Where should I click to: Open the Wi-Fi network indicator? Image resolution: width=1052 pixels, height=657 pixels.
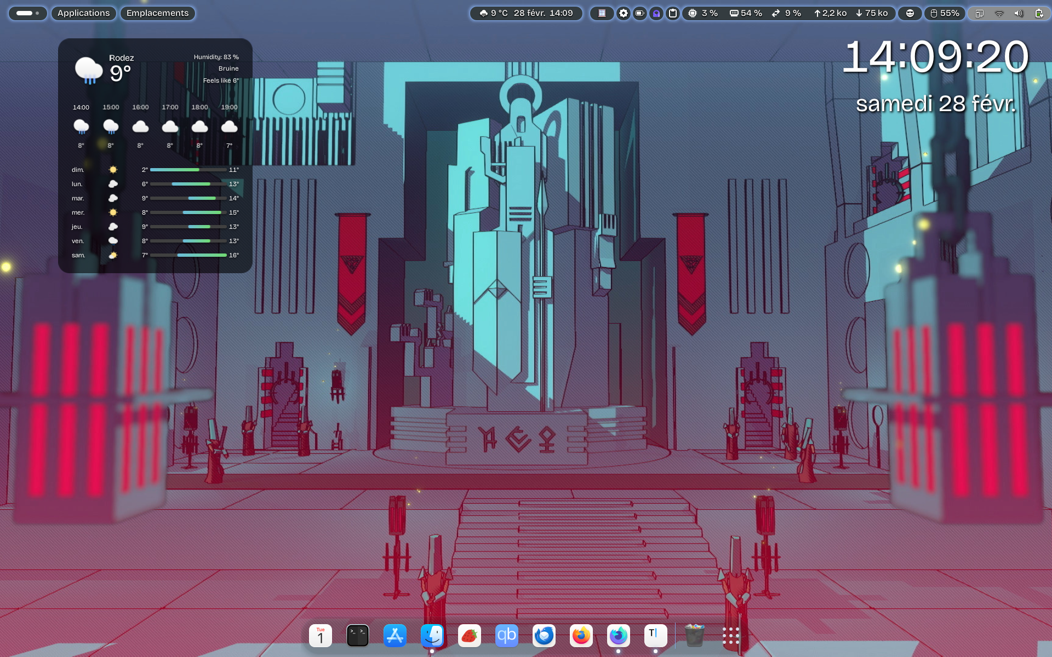pyautogui.click(x=999, y=13)
